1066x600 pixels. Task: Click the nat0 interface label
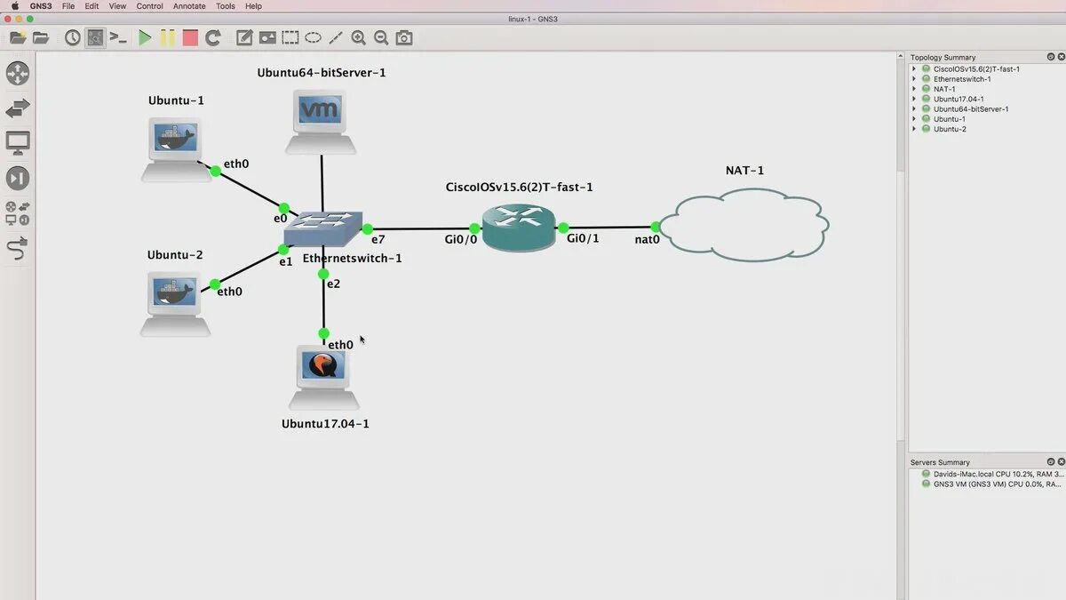648,239
